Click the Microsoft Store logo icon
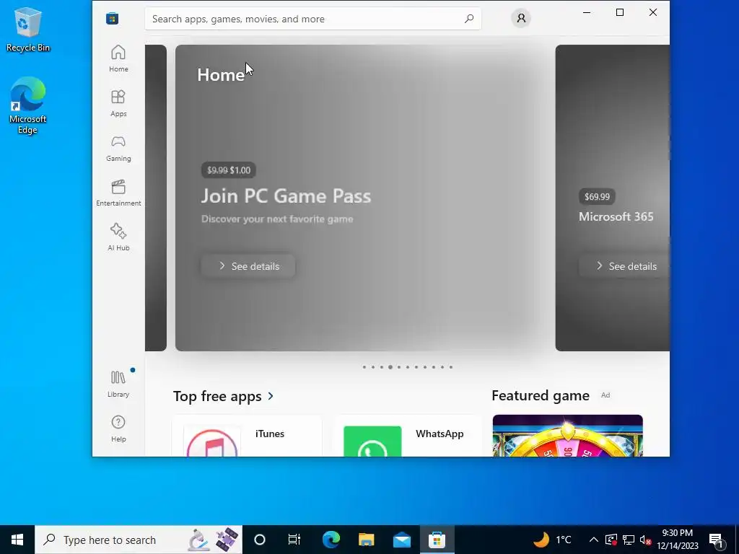 pos(112,18)
